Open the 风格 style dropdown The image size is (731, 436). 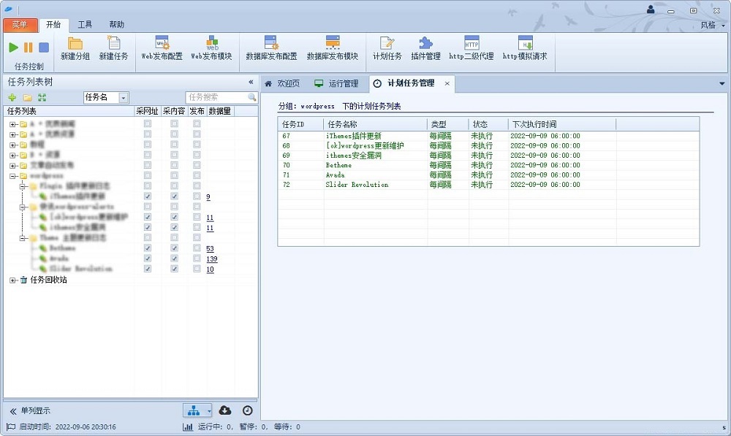pyautogui.click(x=711, y=25)
